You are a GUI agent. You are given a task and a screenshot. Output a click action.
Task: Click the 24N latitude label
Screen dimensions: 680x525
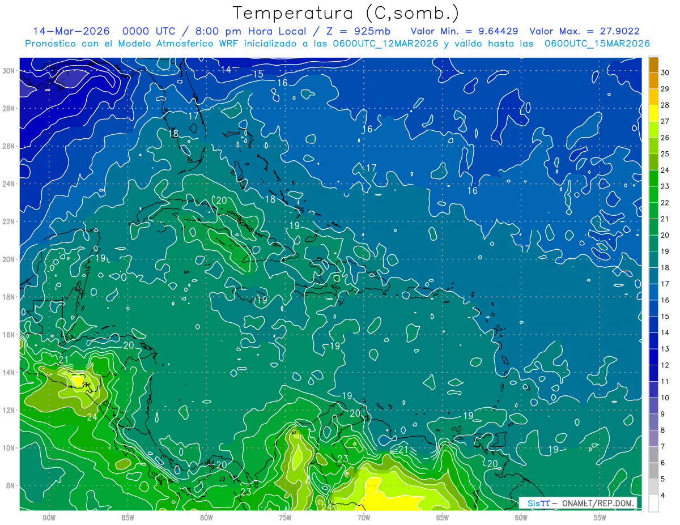coord(9,184)
